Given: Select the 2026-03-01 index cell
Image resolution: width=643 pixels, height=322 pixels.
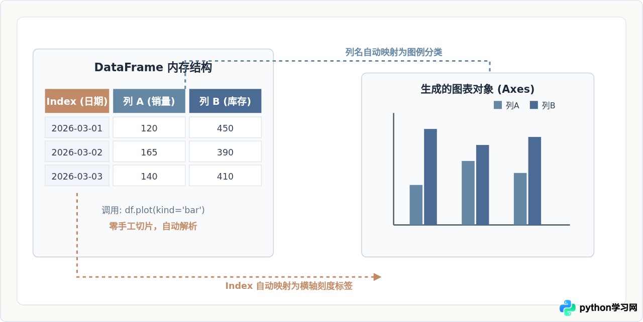Looking at the screenshot, I should [x=77, y=127].
